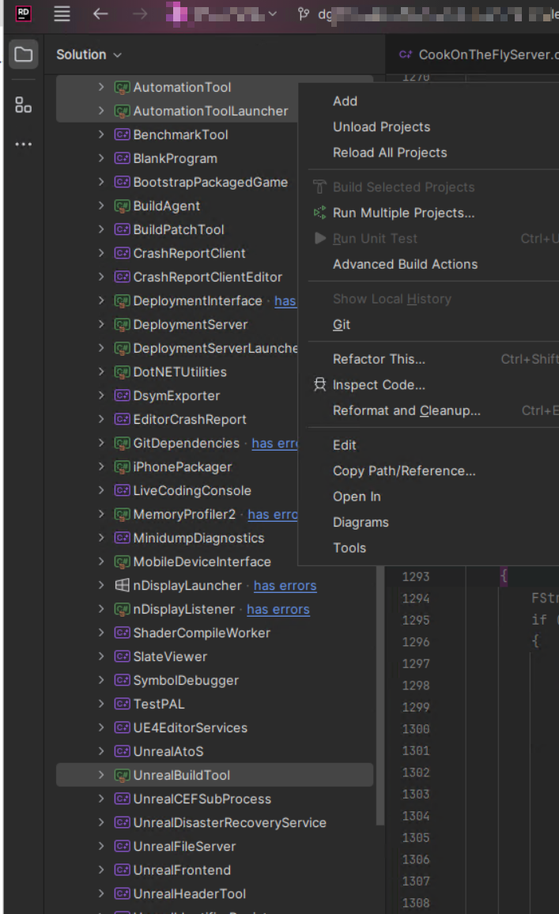Select the SymbolDebugger project row
The width and height of the screenshot is (559, 914).
tap(214, 680)
